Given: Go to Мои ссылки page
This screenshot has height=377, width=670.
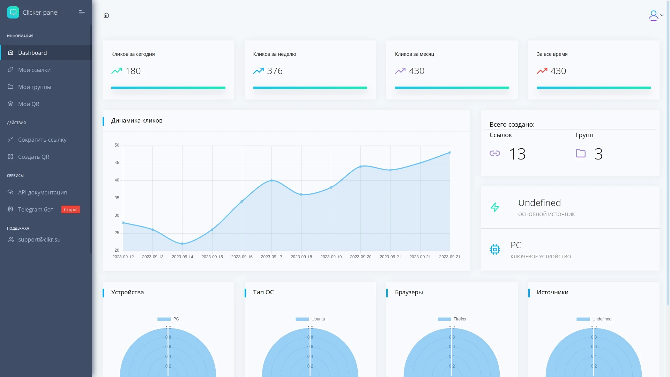Looking at the screenshot, I should tap(46, 69).
